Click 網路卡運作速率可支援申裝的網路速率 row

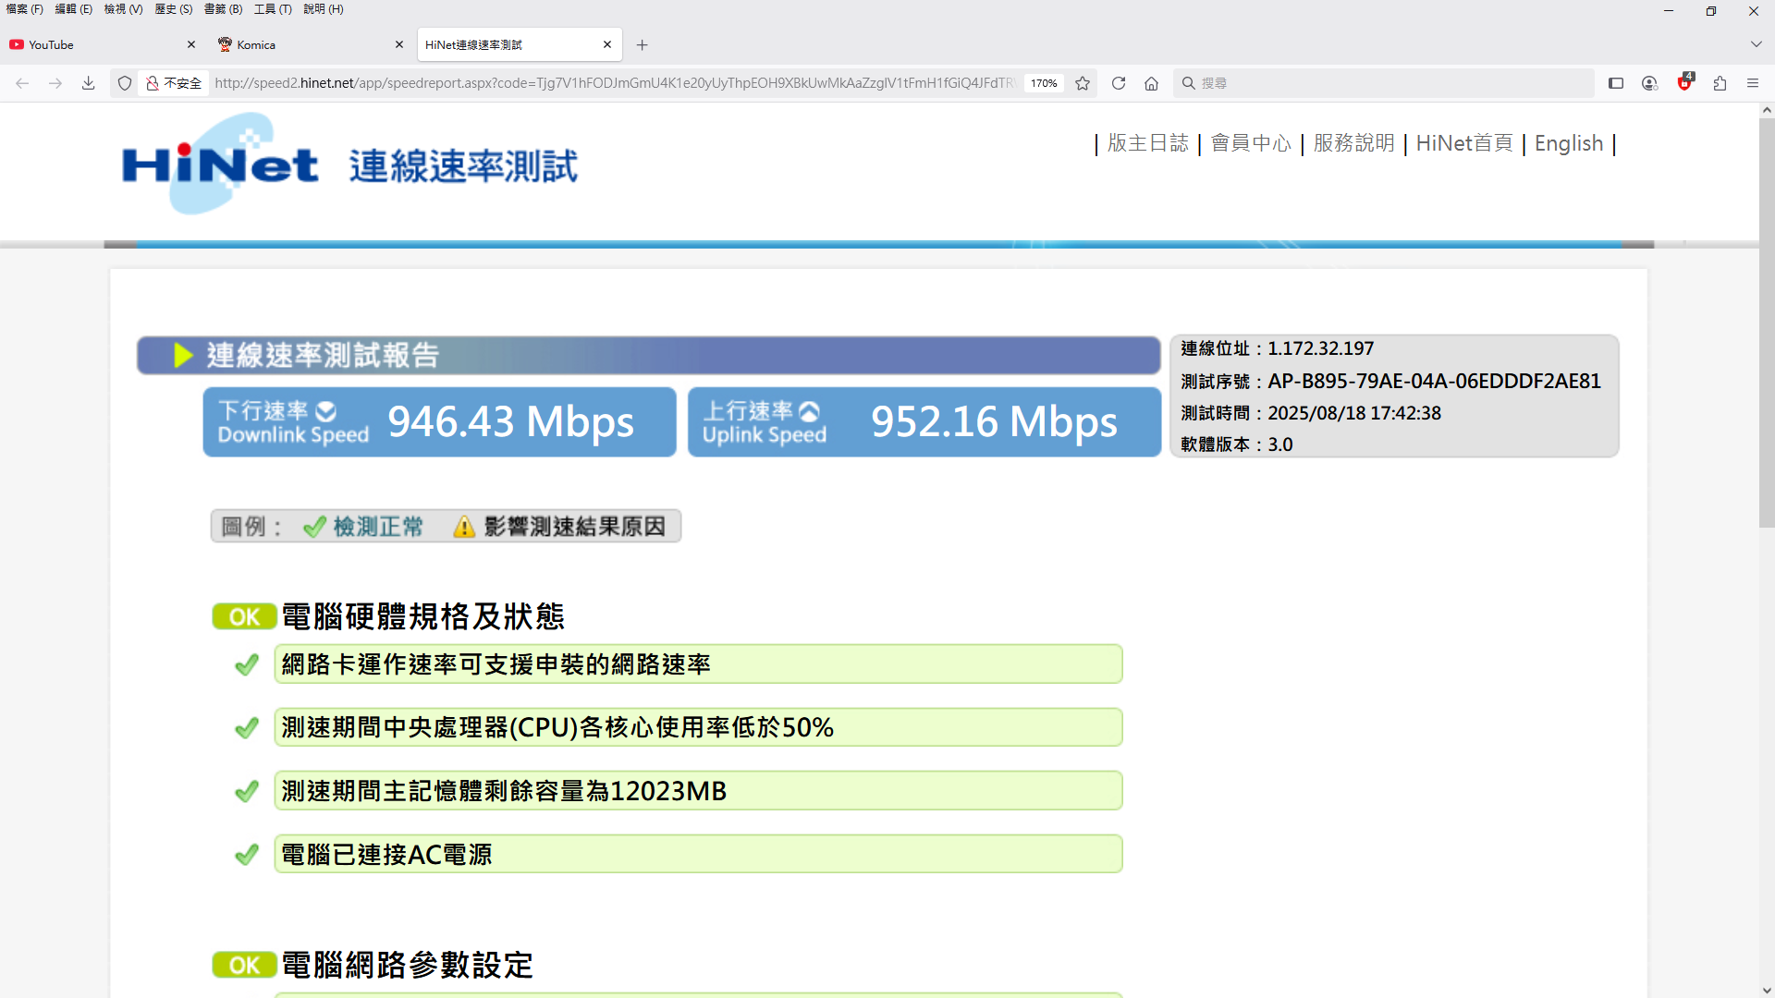698,664
